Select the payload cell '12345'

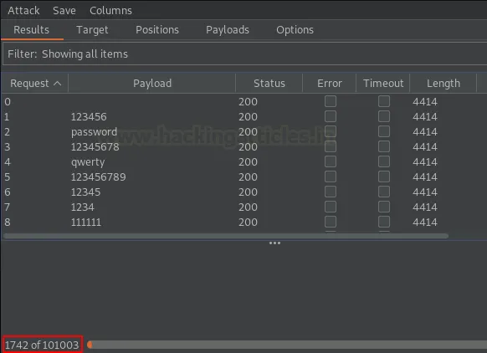click(85, 192)
